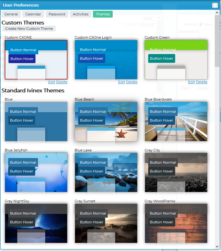Switch to the General tab

(11, 14)
